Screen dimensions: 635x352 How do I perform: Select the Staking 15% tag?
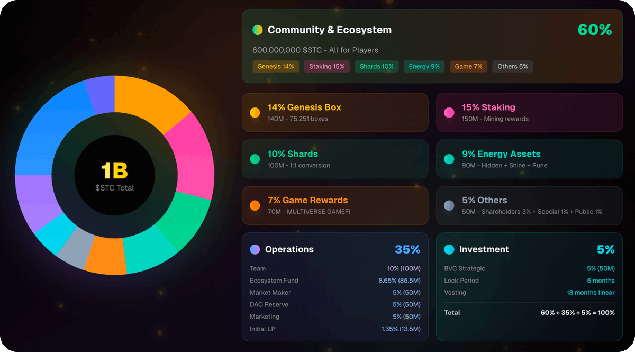coord(326,66)
